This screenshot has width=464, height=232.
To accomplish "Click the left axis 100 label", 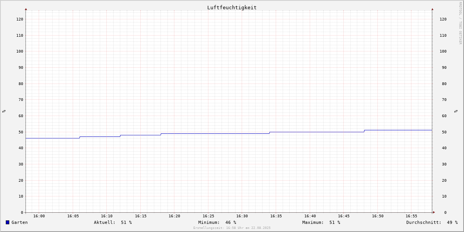I will pos(20,51).
